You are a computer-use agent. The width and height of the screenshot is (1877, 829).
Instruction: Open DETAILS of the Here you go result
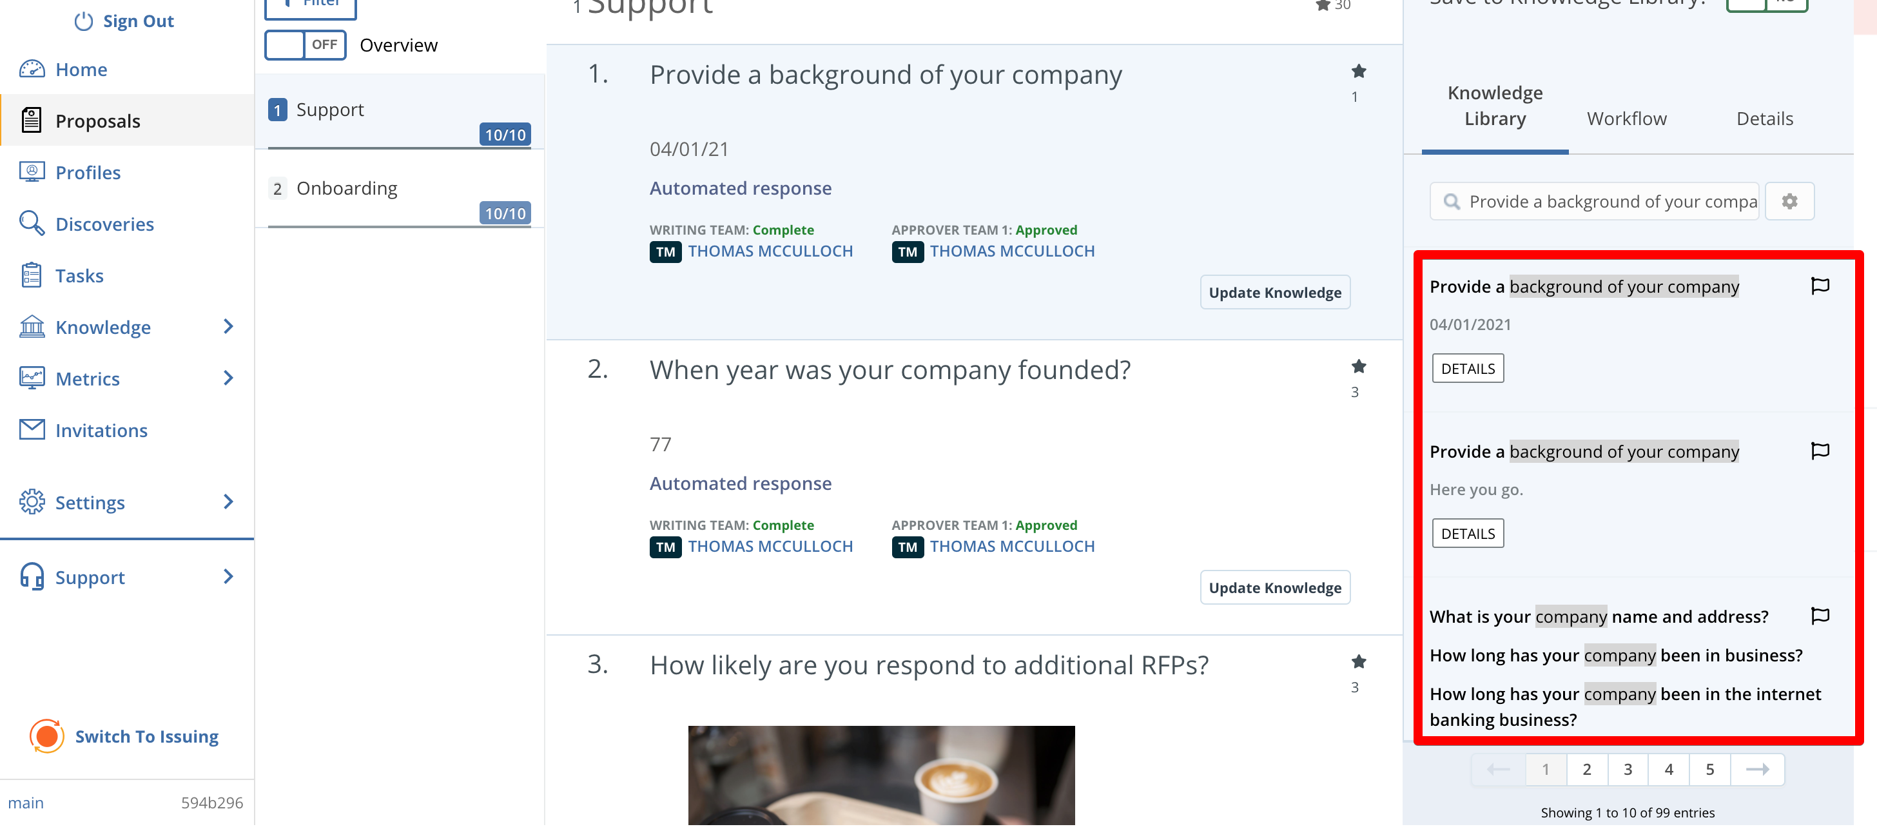(1468, 533)
